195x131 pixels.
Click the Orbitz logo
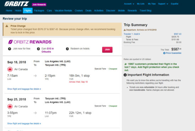[x=17, y=4]
